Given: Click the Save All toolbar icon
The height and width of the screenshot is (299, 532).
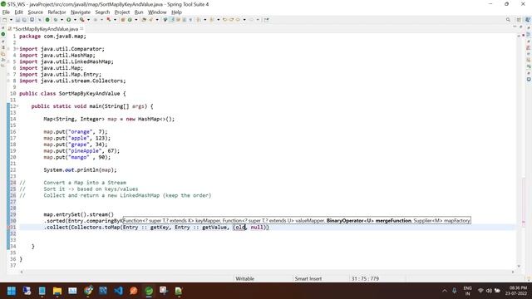Looking at the screenshot, I should click(x=24, y=20).
